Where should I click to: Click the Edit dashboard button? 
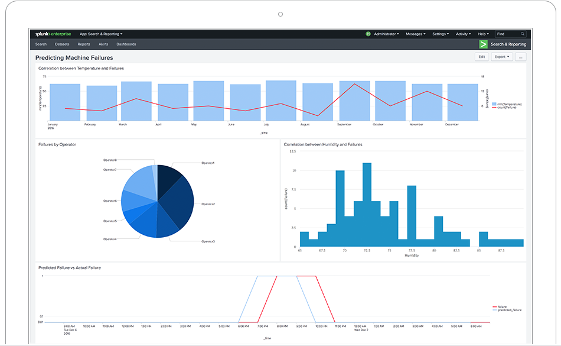(481, 57)
